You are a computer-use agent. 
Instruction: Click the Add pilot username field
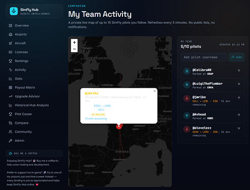204,57
